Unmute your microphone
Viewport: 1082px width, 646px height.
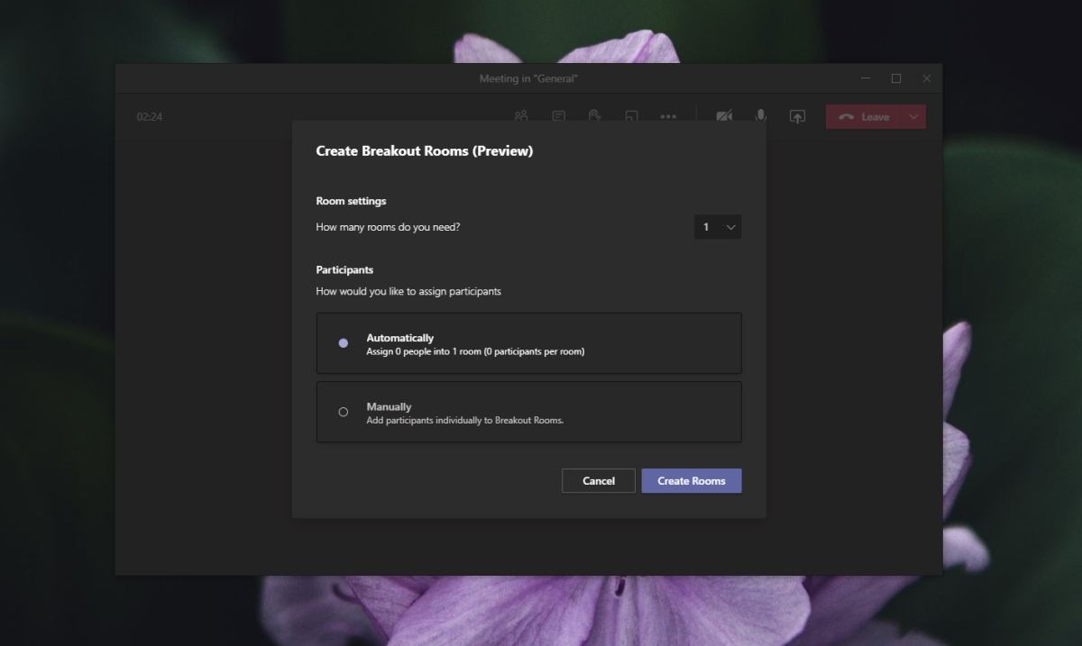[760, 116]
